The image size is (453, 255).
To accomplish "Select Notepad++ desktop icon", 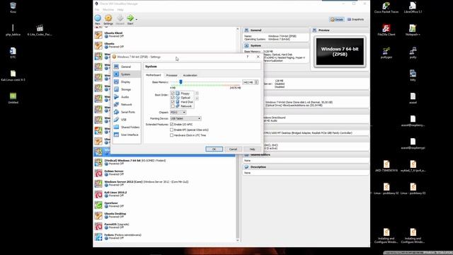I will (x=413, y=30).
